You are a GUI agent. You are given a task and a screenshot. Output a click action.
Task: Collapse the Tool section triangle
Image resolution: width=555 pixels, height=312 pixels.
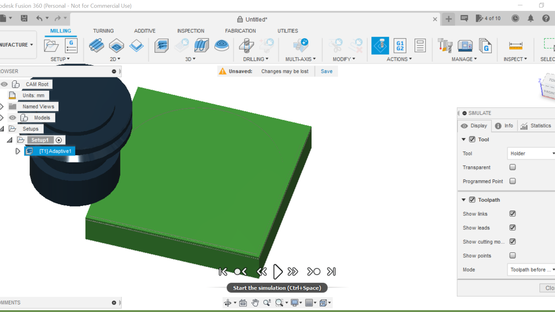point(464,139)
